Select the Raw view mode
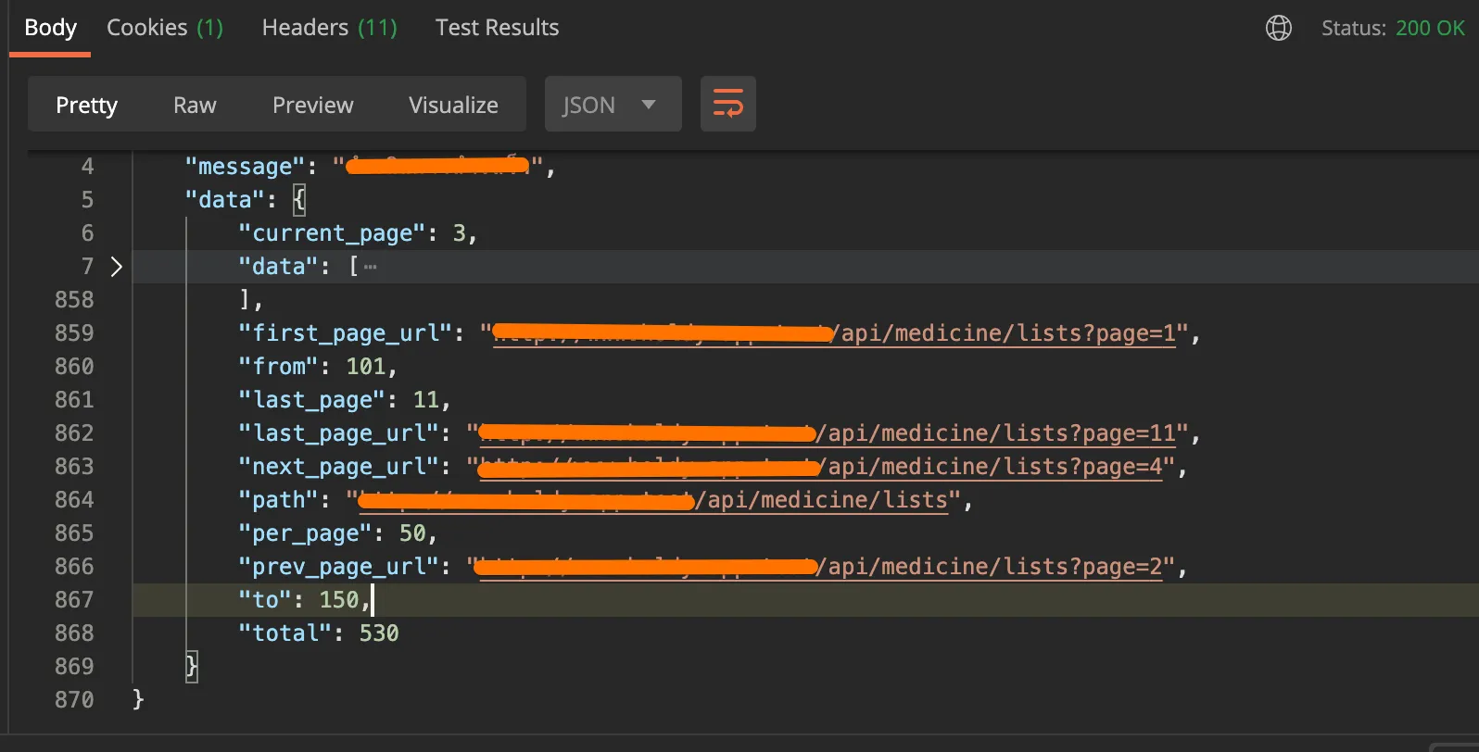 click(x=195, y=105)
